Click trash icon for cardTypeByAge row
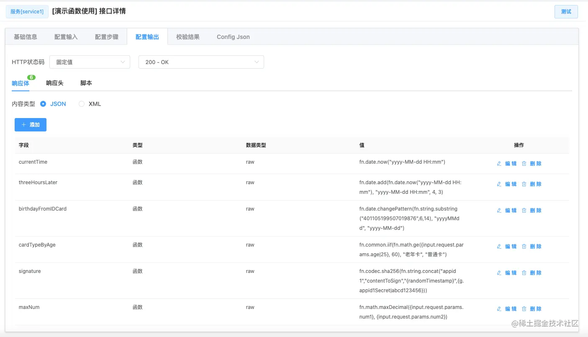 [x=524, y=247]
